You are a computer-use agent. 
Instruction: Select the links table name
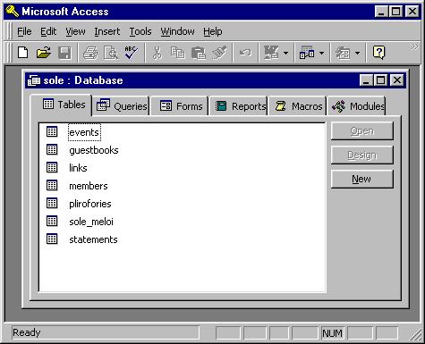78,168
